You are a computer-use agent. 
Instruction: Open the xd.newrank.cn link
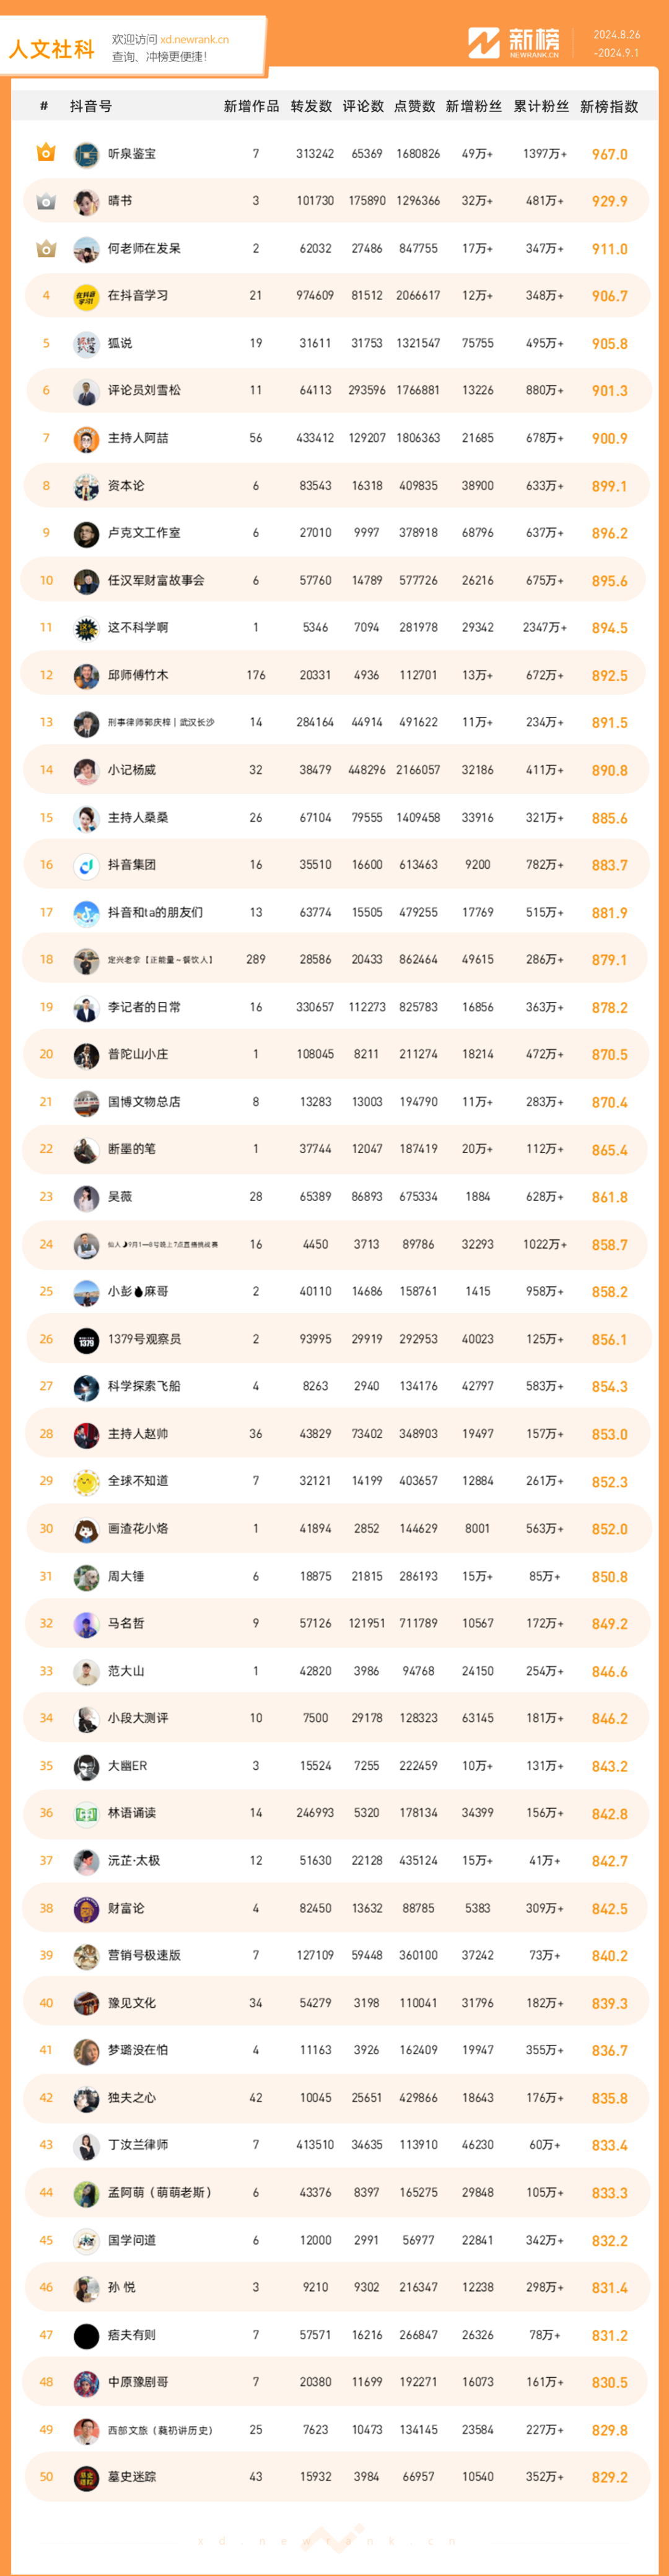coord(194,40)
